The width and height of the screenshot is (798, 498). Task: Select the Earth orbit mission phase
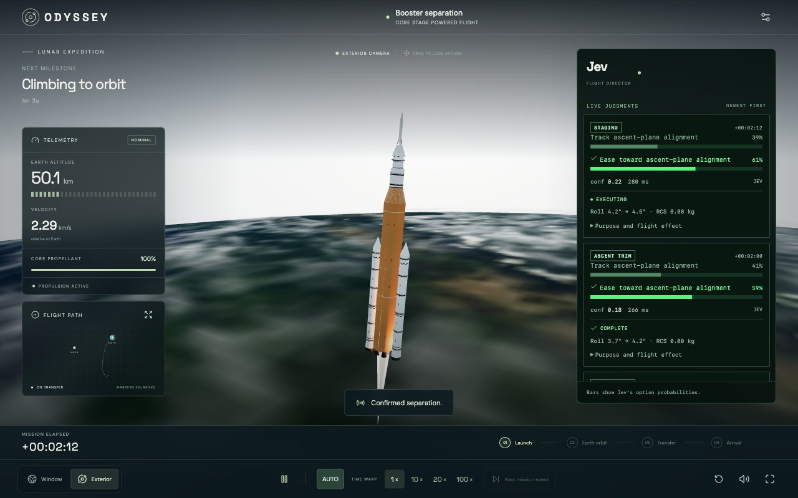pyautogui.click(x=587, y=443)
